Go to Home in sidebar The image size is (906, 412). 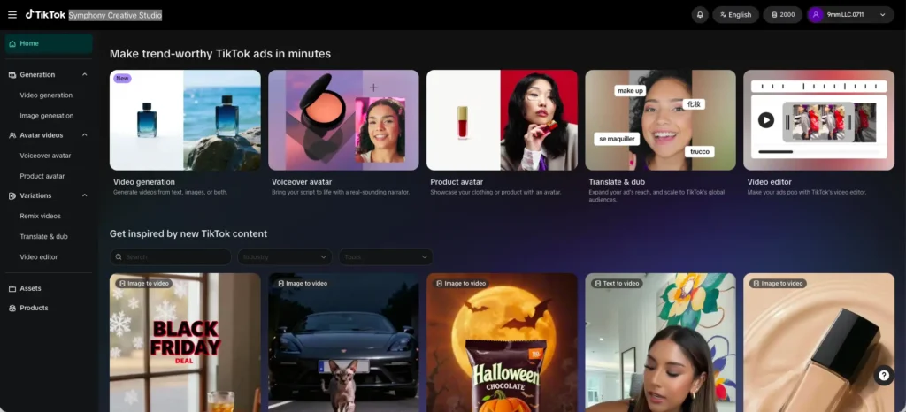(x=49, y=44)
